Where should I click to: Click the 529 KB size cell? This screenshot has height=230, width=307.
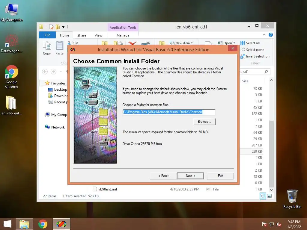257,151
